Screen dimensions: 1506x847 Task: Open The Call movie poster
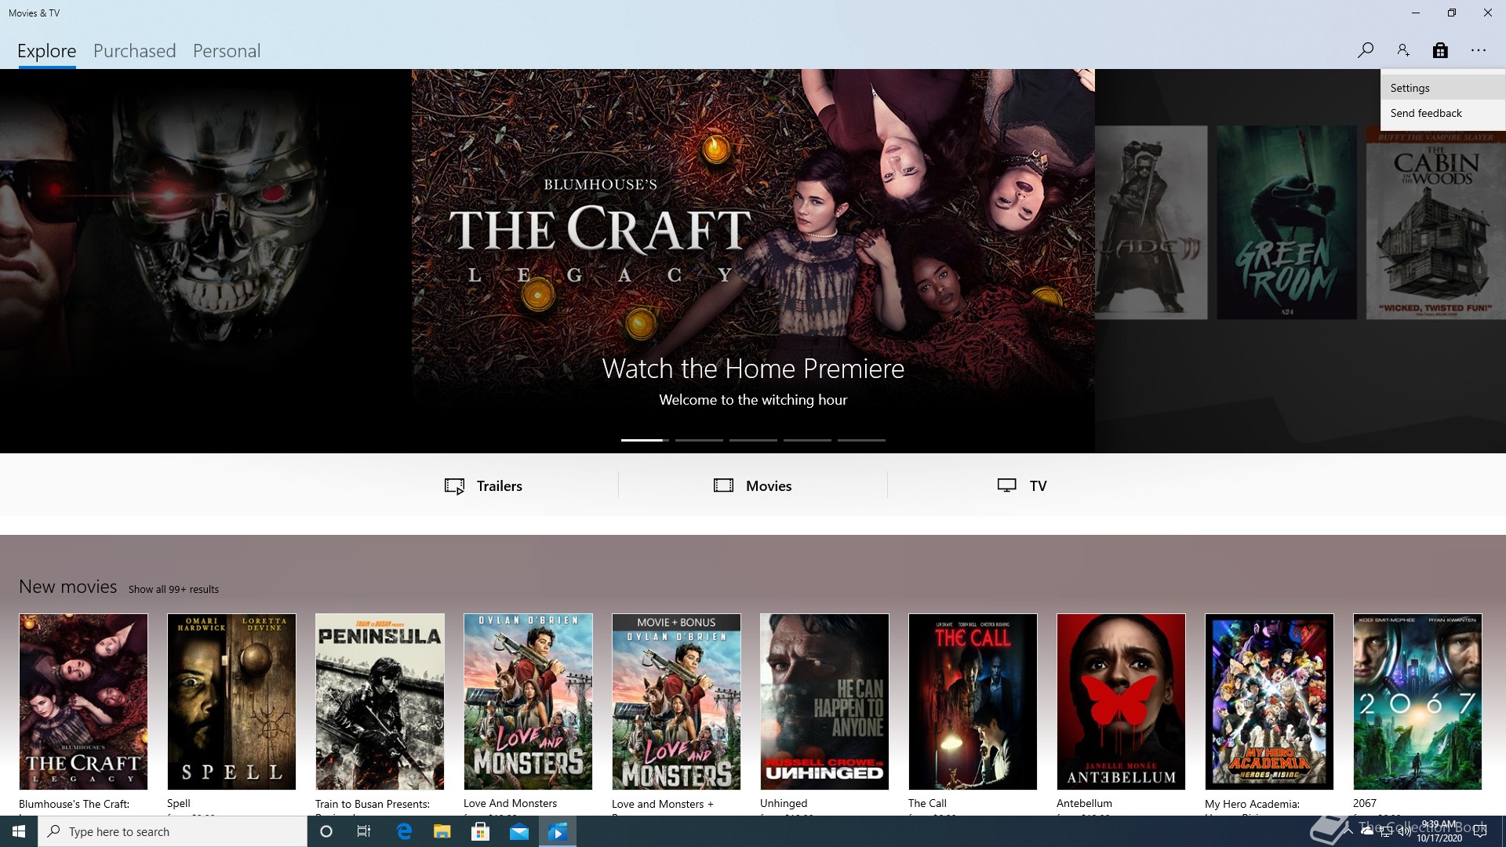point(973,701)
